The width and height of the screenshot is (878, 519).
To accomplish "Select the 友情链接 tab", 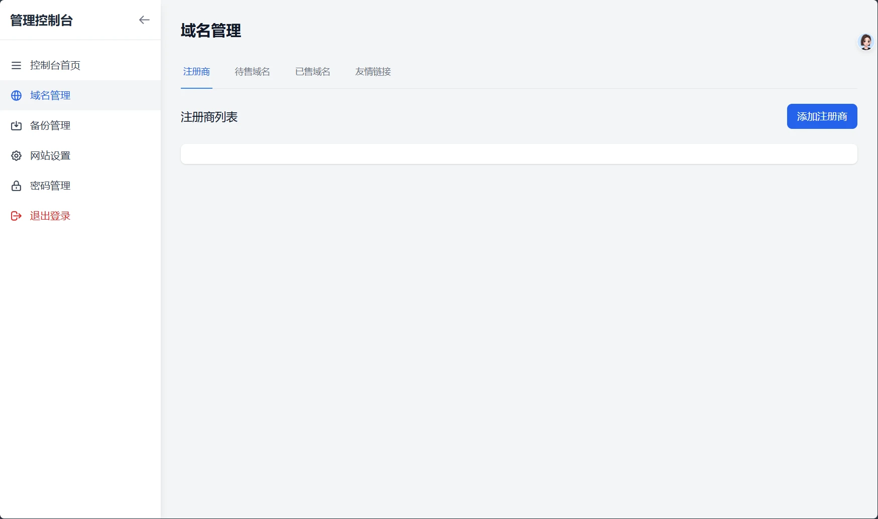I will (373, 72).
